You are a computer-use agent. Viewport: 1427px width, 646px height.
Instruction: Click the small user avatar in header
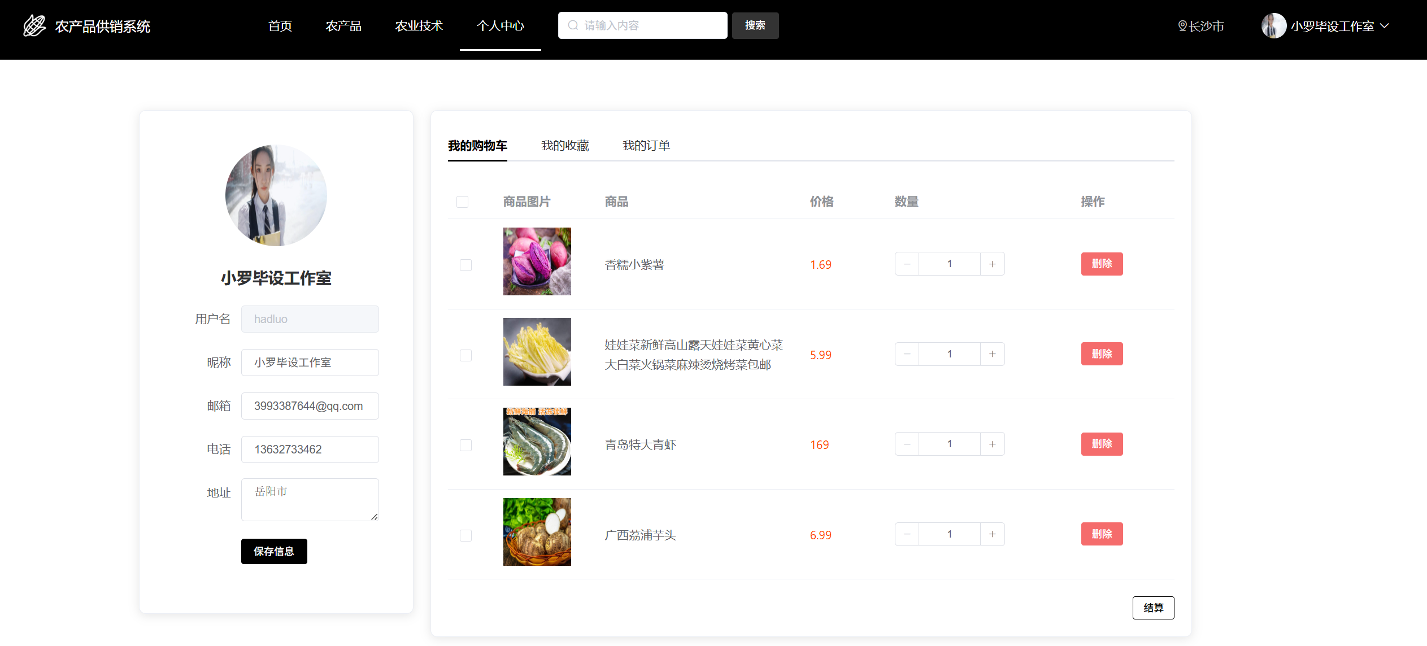(x=1273, y=26)
